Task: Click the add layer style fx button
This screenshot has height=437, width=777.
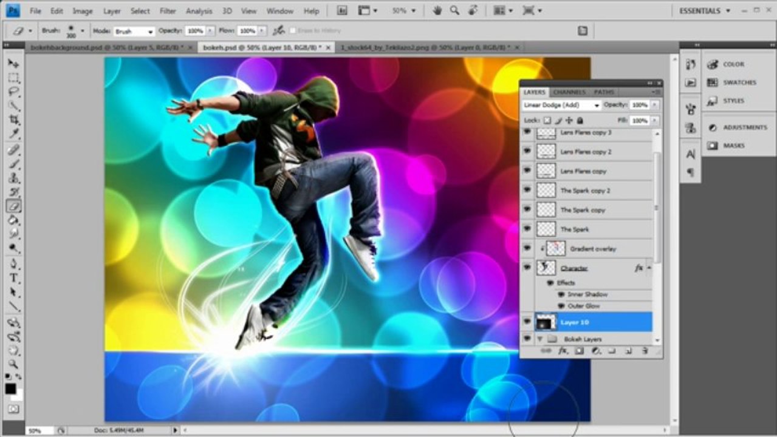Action: point(563,351)
